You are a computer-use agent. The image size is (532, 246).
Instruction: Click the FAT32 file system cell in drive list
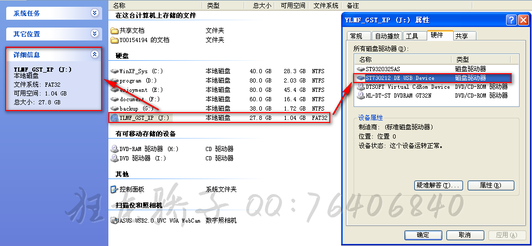319,118
